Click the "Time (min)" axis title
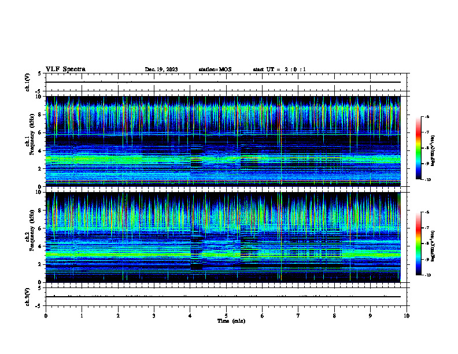 pyautogui.click(x=231, y=321)
